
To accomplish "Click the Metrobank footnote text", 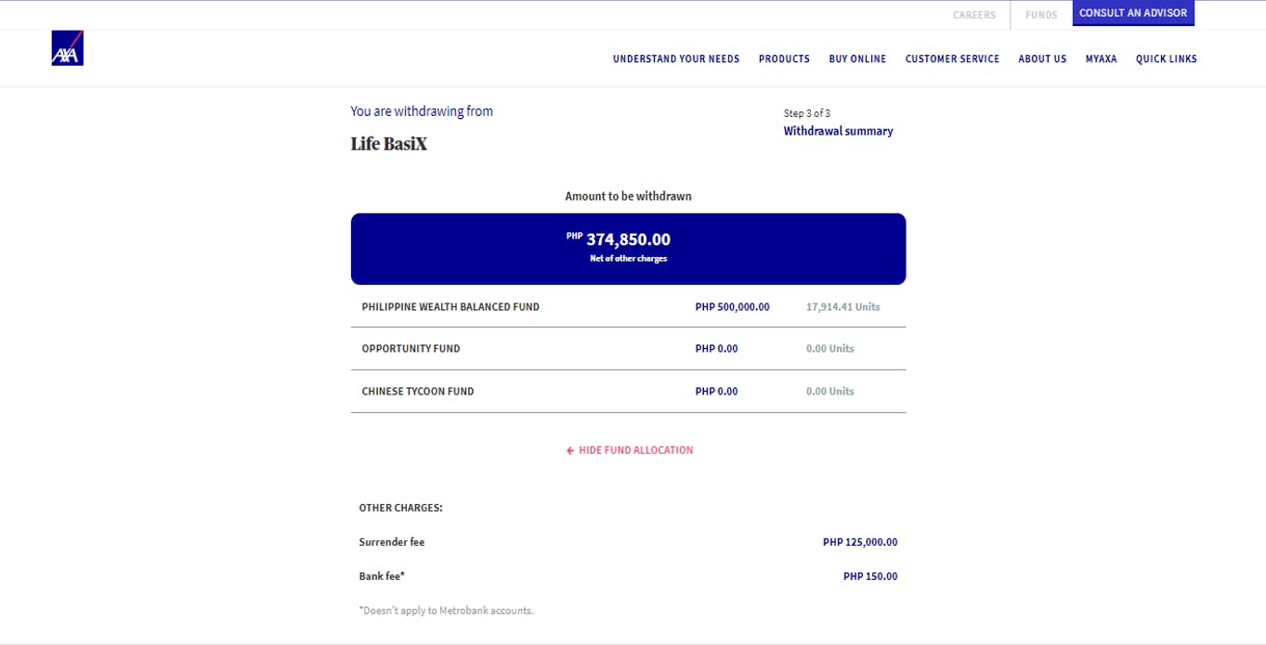I will pyautogui.click(x=447, y=610).
